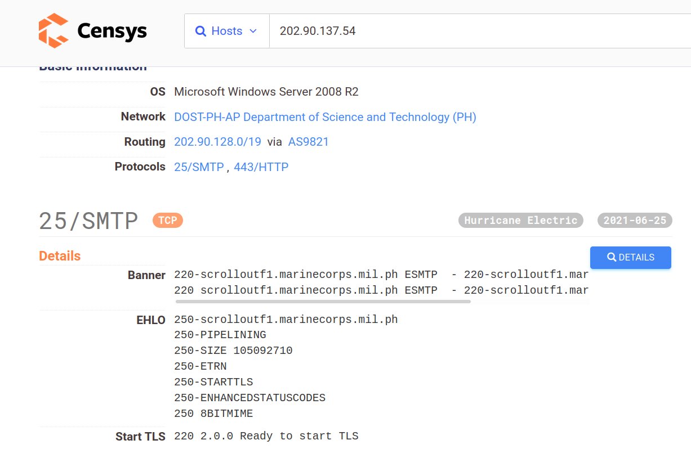Click the orange Details heading
691x458 pixels.
coord(60,256)
